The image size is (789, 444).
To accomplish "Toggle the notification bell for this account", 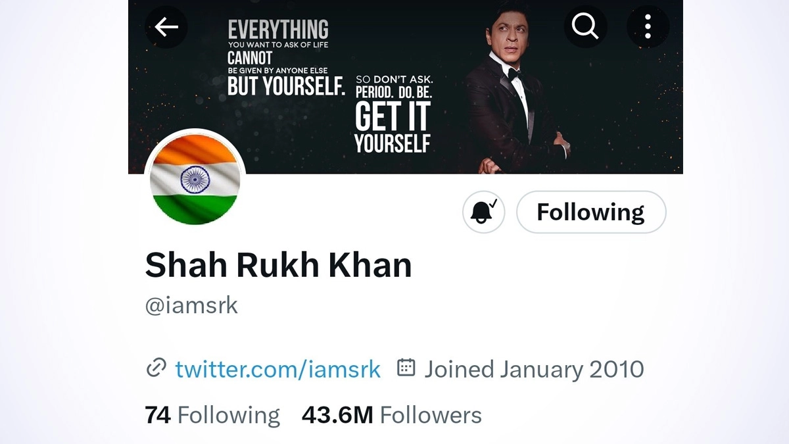I will pos(484,212).
